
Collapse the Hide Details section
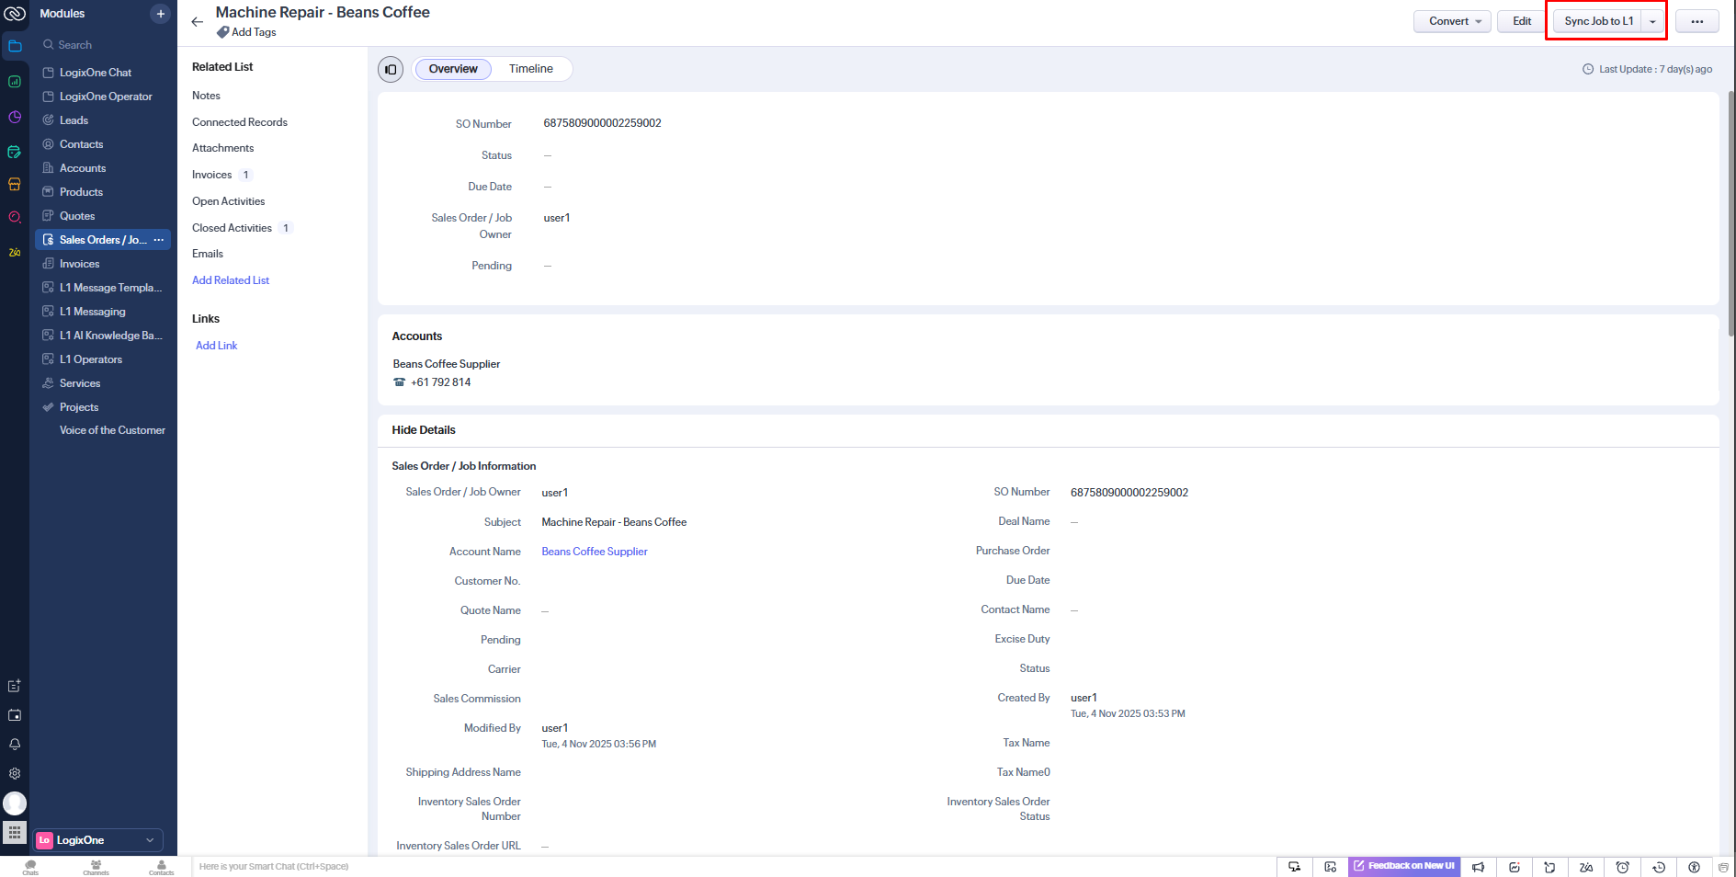(424, 430)
